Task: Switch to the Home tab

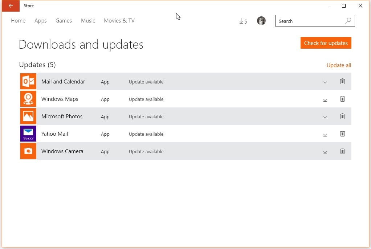Action: coord(18,21)
